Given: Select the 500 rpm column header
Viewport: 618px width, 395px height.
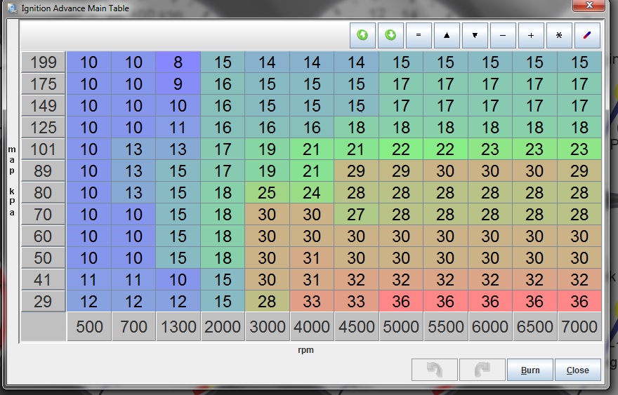Looking at the screenshot, I should coord(89,326).
